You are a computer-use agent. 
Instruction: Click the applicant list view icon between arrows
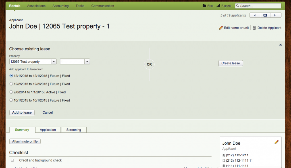(x=265, y=15)
